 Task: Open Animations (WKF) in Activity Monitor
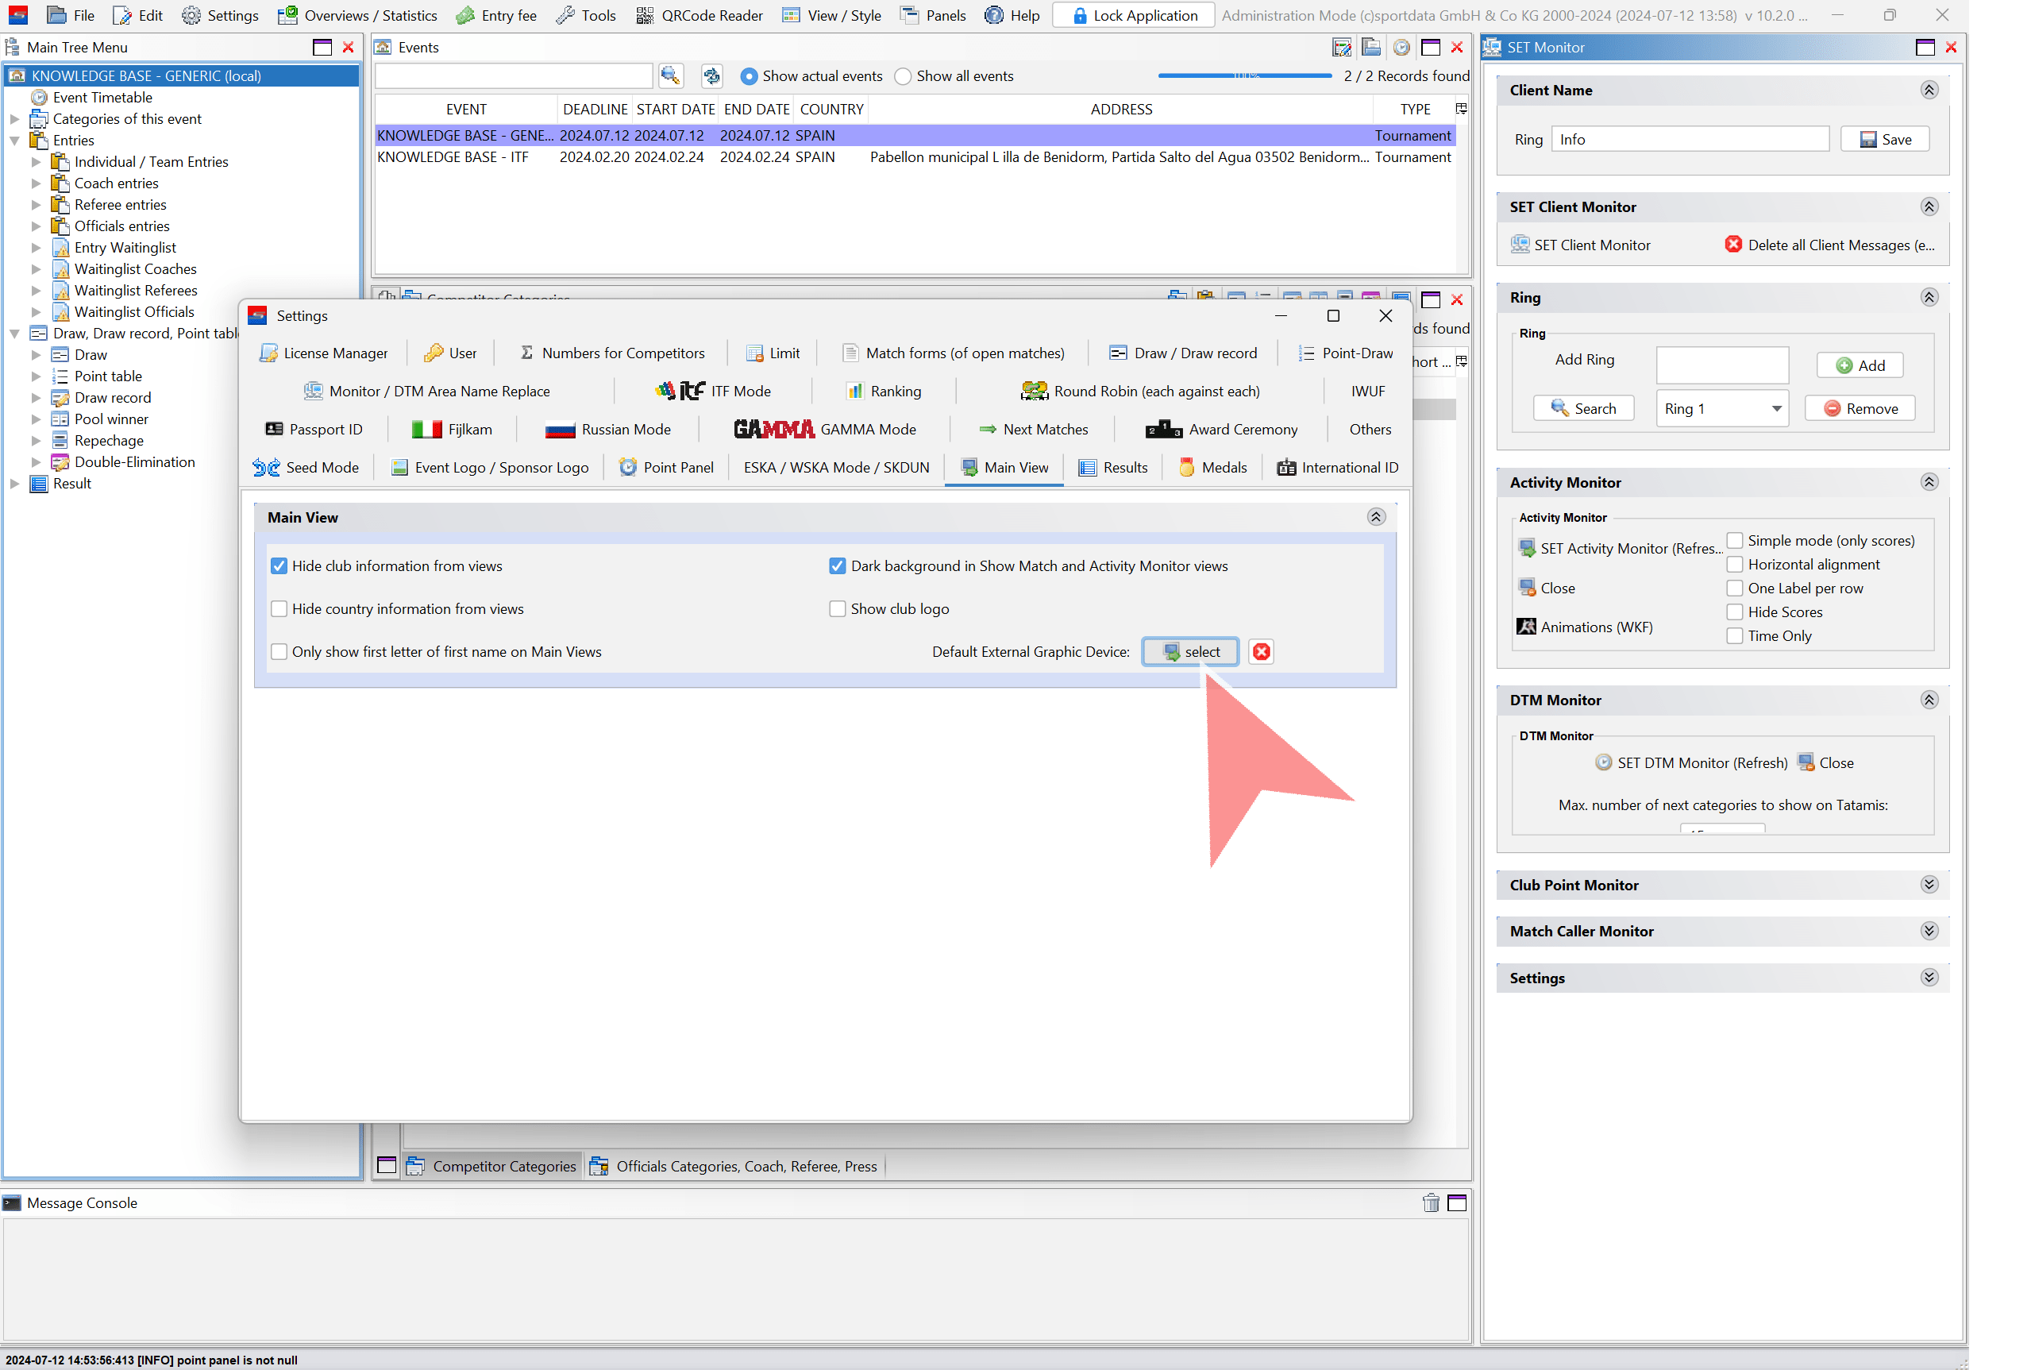[x=1586, y=627]
